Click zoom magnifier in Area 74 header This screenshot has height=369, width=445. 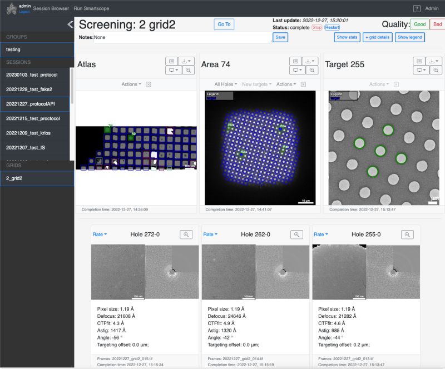pyautogui.click(x=312, y=71)
